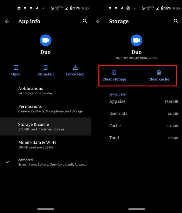
Task: Tap the SPACE USED header
Action: (118, 95)
